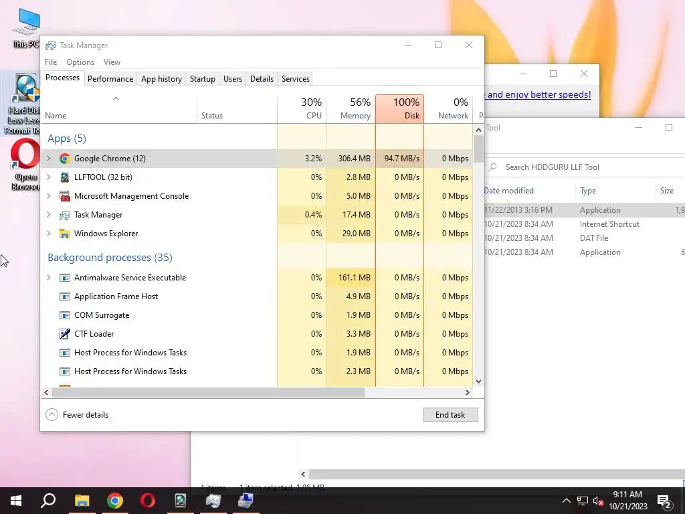Open the Windows Start menu

click(x=16, y=501)
